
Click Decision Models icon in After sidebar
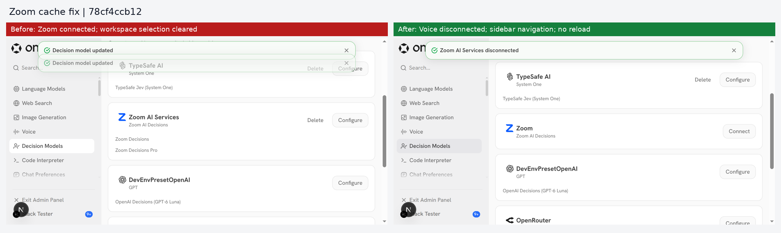[404, 146]
